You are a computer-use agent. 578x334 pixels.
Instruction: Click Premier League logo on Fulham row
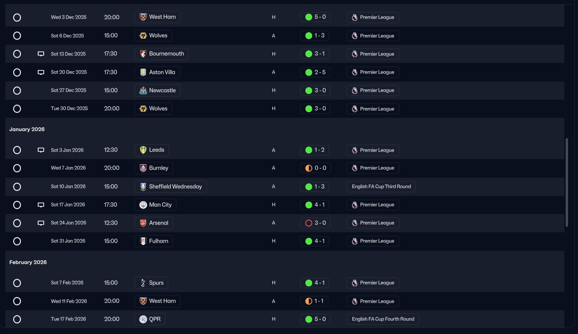[355, 241]
